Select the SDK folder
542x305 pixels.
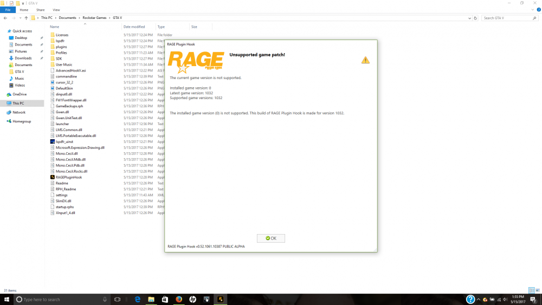point(59,59)
